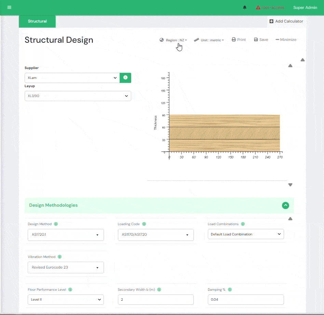324x315 pixels.
Task: Click the Secondary Width b input field
Action: [156, 300]
